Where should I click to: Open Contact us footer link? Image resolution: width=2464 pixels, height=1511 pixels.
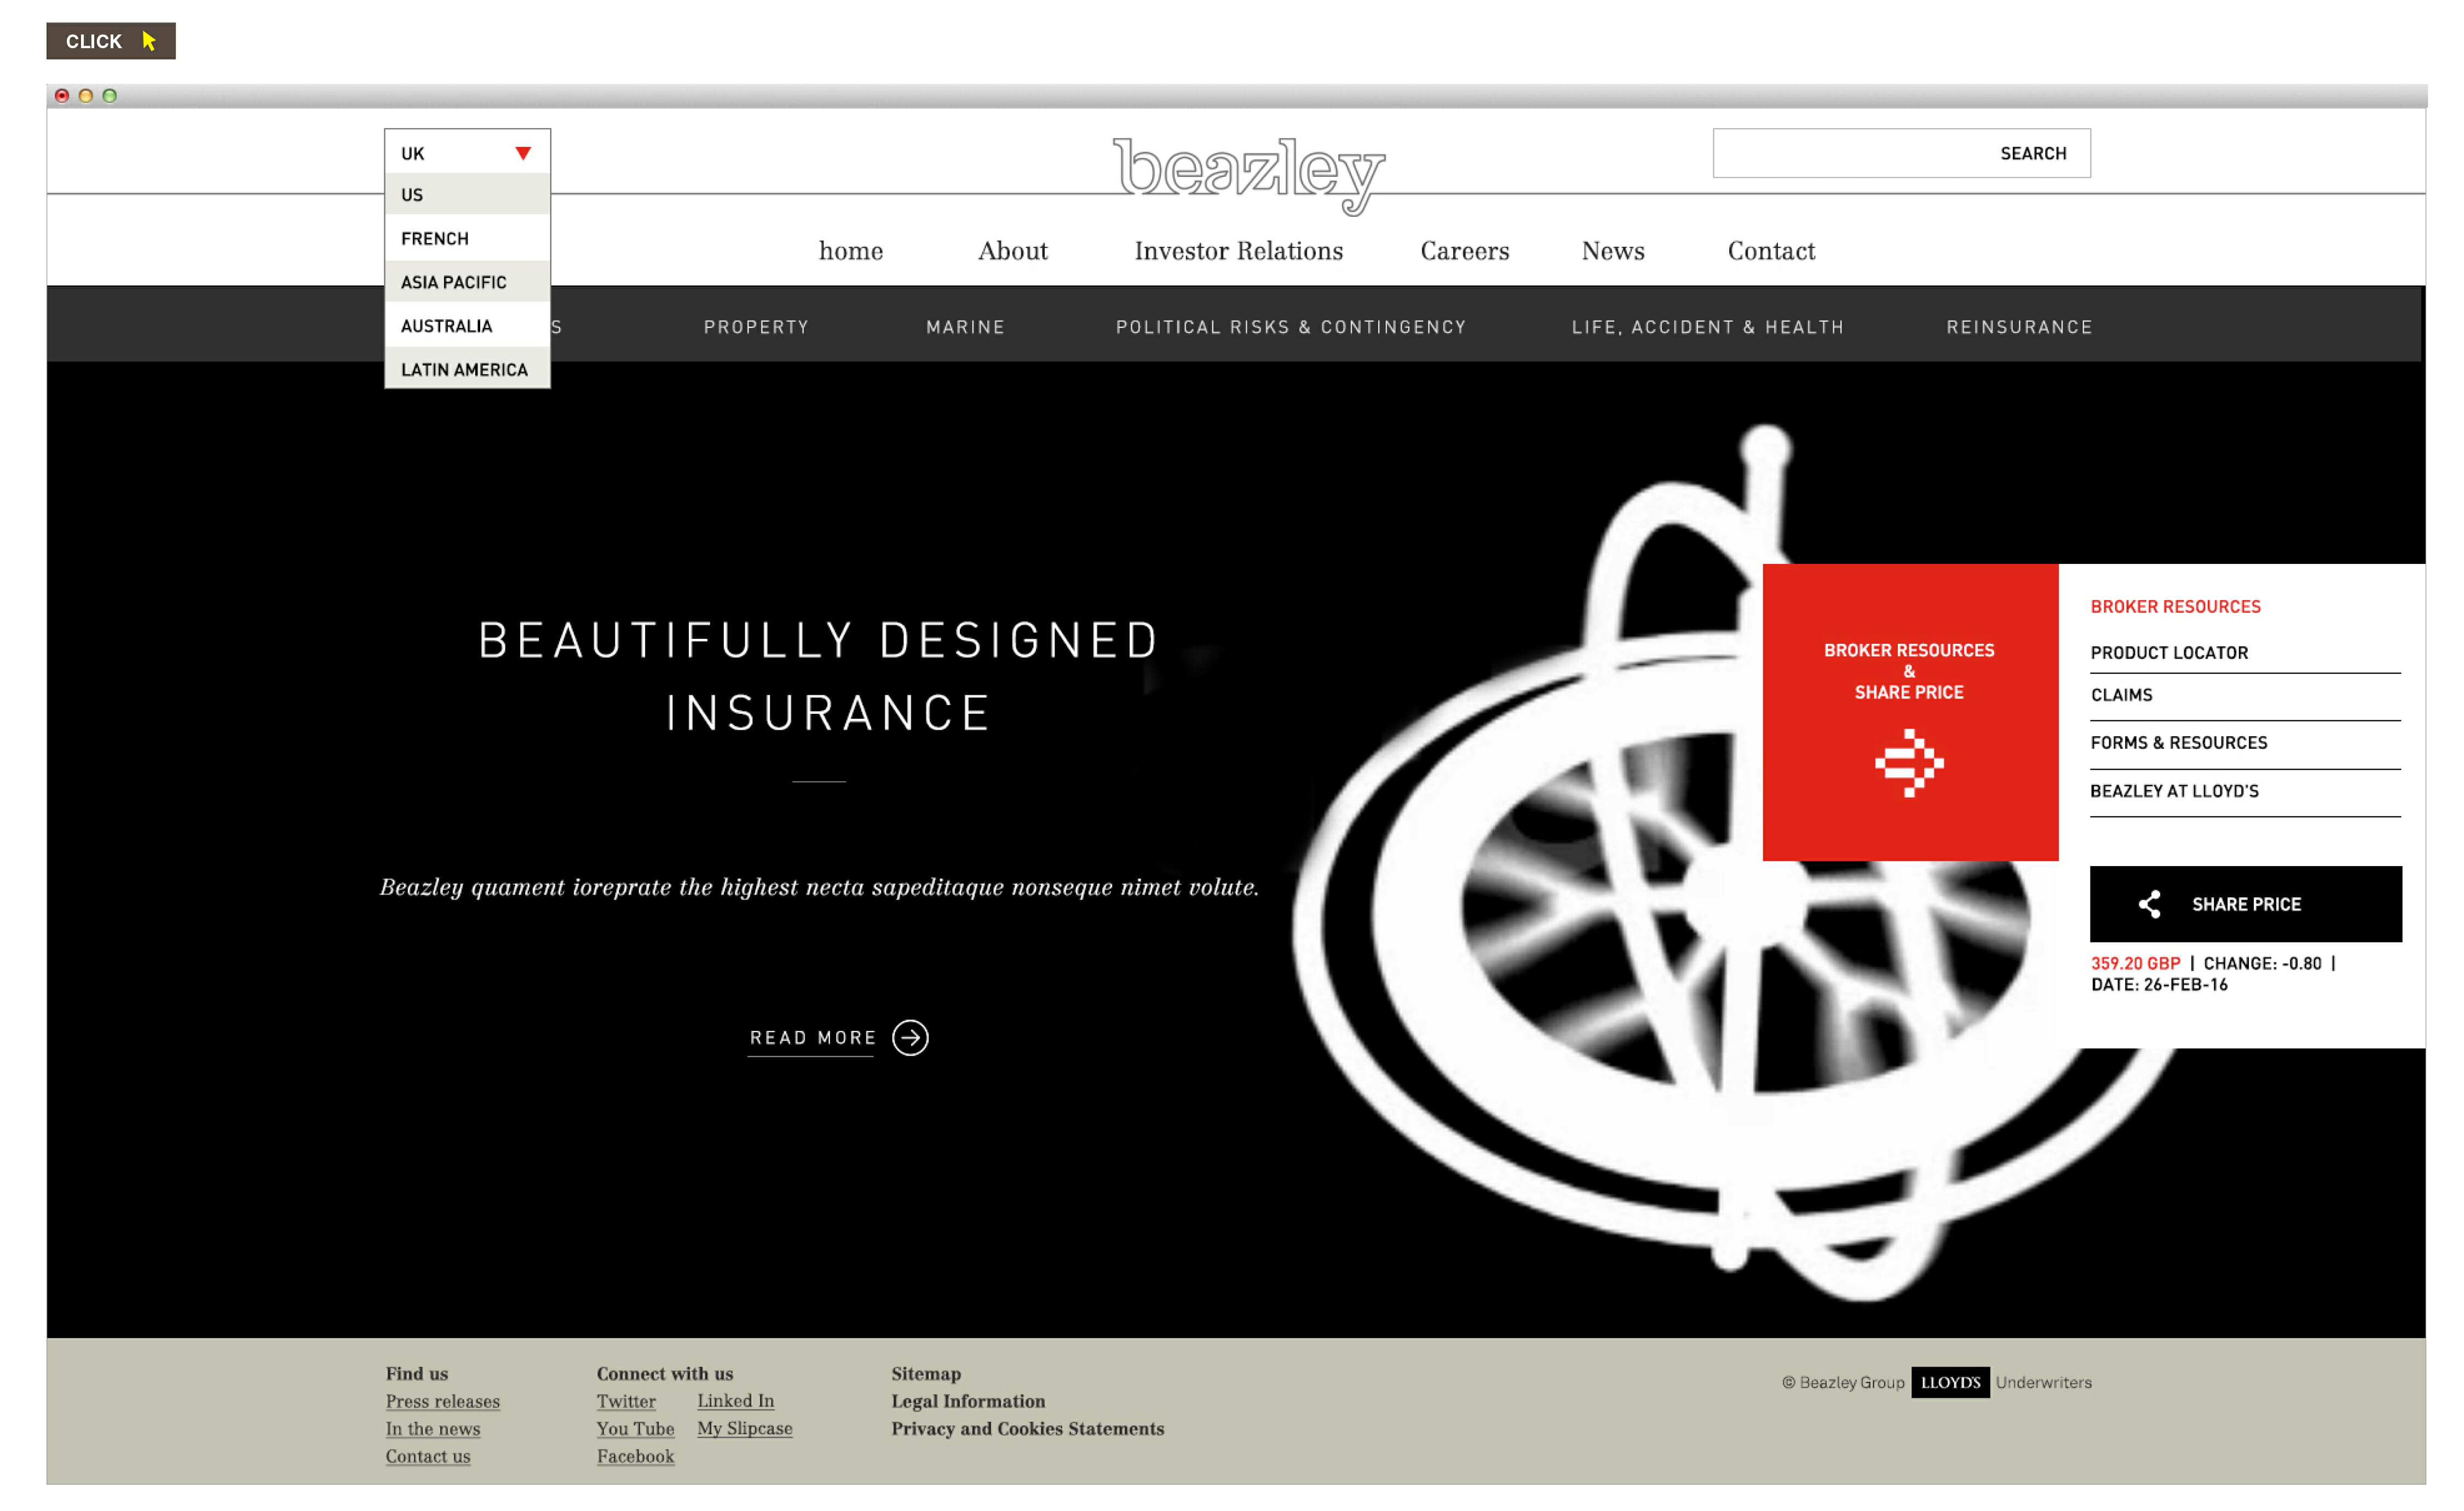click(x=428, y=1456)
